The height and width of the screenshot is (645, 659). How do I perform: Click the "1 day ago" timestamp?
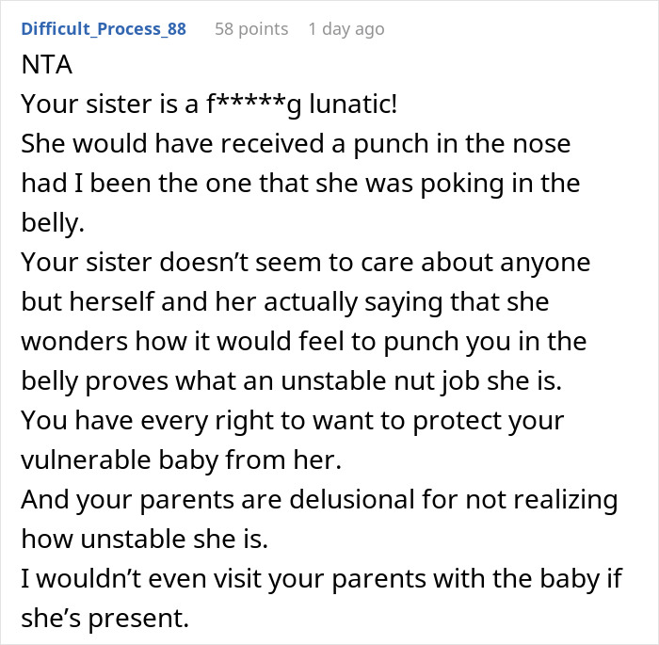pos(346,29)
